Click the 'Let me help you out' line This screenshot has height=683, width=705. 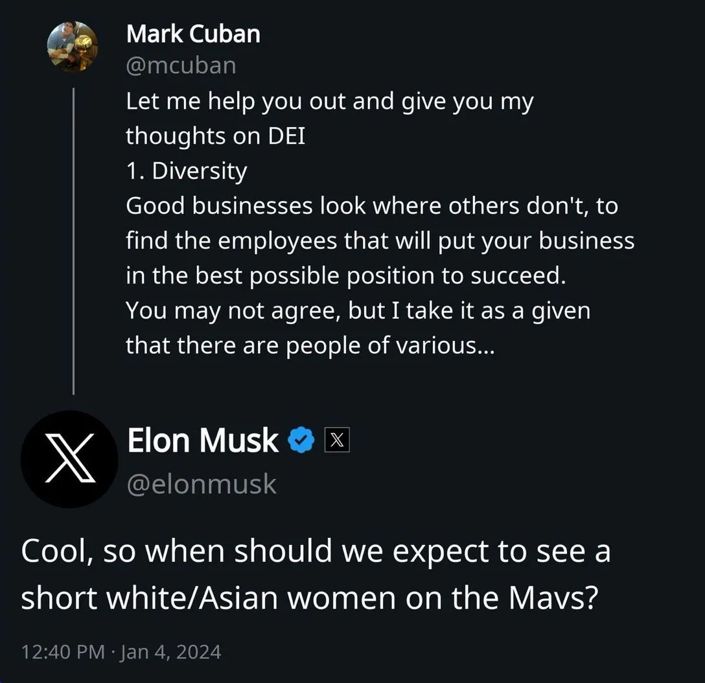coord(329,101)
